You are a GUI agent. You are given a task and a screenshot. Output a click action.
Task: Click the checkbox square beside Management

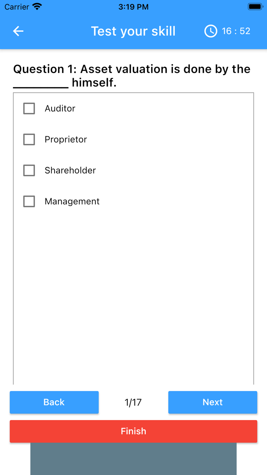point(29,201)
